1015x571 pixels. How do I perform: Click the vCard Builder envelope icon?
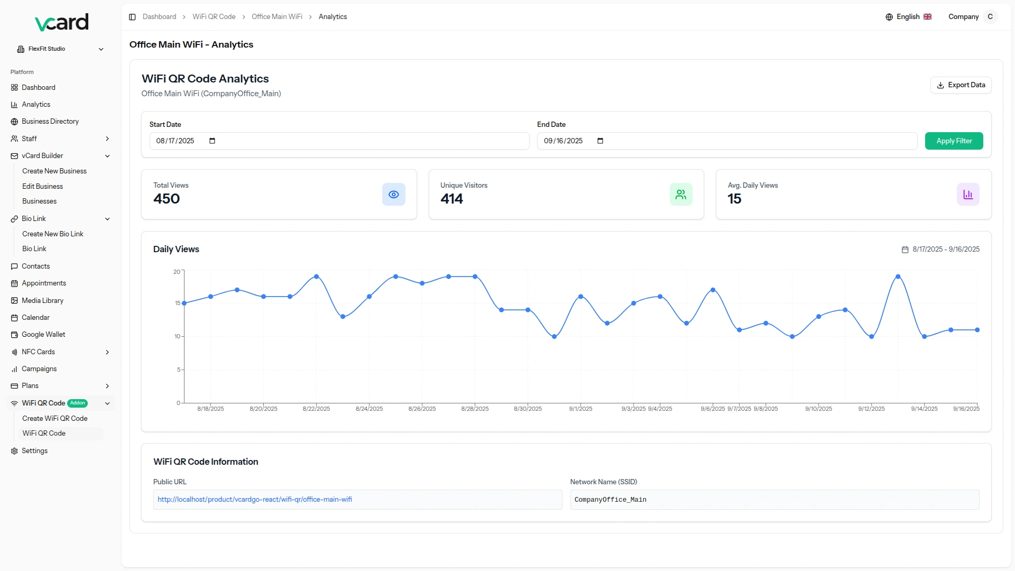point(14,156)
